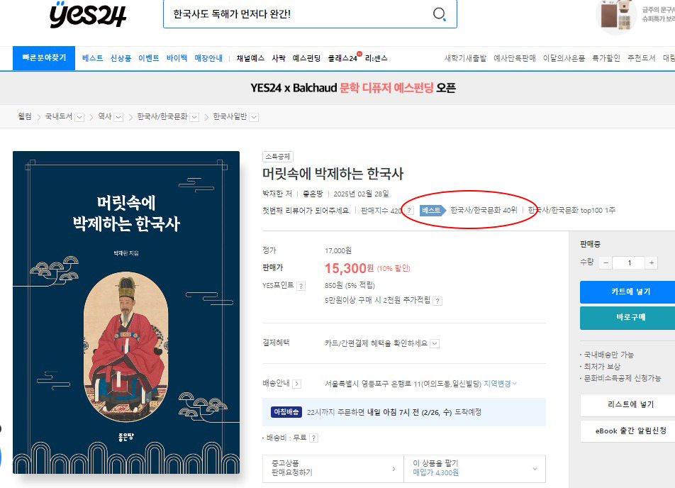Open the Balchaud 예스펀딩 banner

pyautogui.click(x=353, y=88)
